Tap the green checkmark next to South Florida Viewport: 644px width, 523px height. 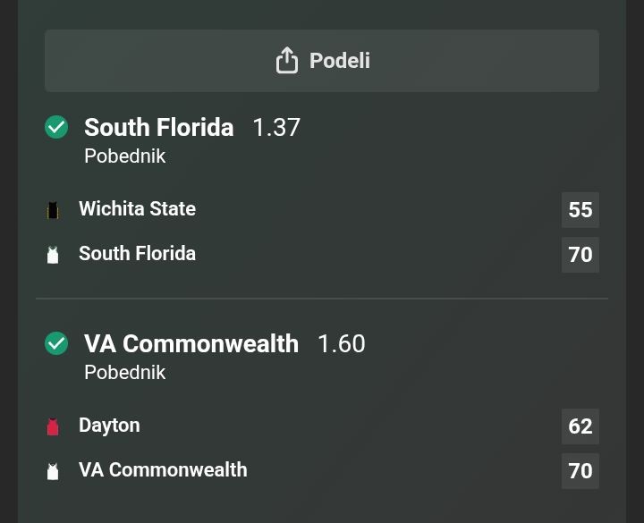(x=56, y=127)
